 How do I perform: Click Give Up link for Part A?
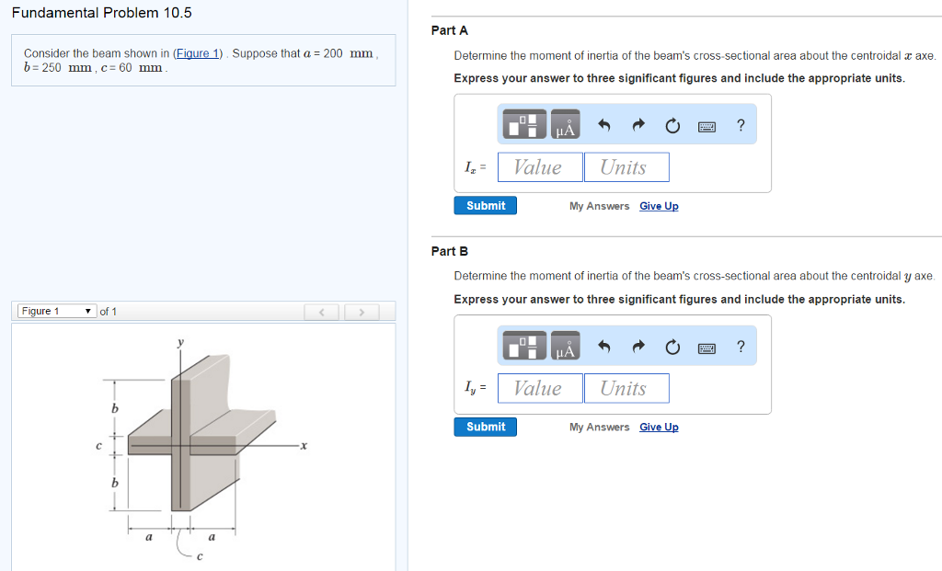pos(659,206)
